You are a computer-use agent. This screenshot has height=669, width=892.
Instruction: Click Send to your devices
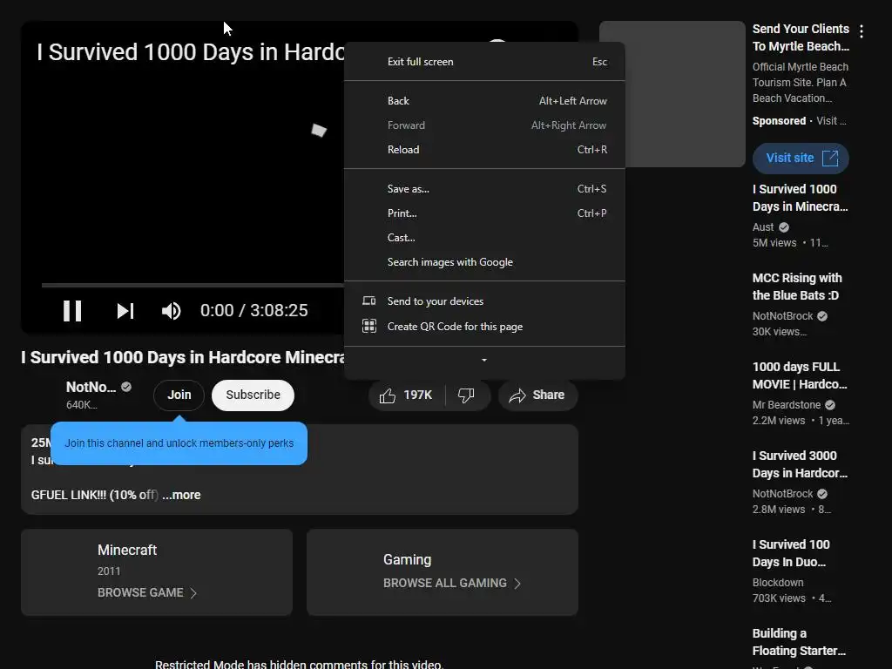click(484, 301)
